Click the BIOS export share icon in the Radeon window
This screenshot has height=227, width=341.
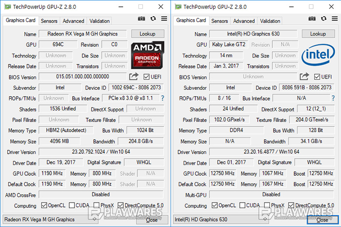coord(133,77)
